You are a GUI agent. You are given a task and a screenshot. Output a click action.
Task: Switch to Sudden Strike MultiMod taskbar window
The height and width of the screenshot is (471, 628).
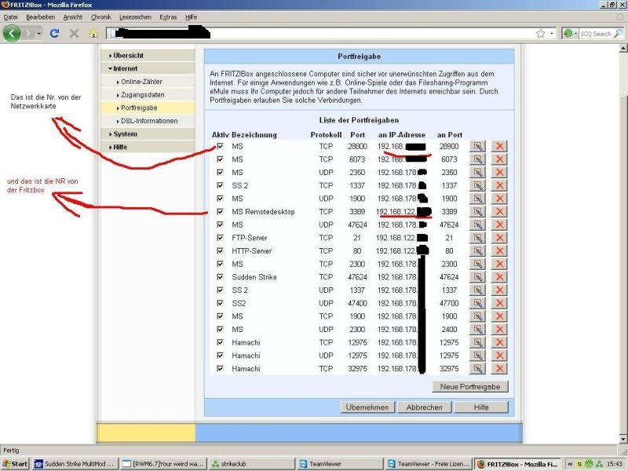point(75,464)
